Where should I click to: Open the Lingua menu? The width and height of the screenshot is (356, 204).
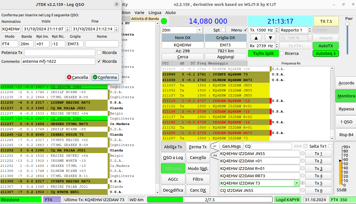[x=155, y=13]
